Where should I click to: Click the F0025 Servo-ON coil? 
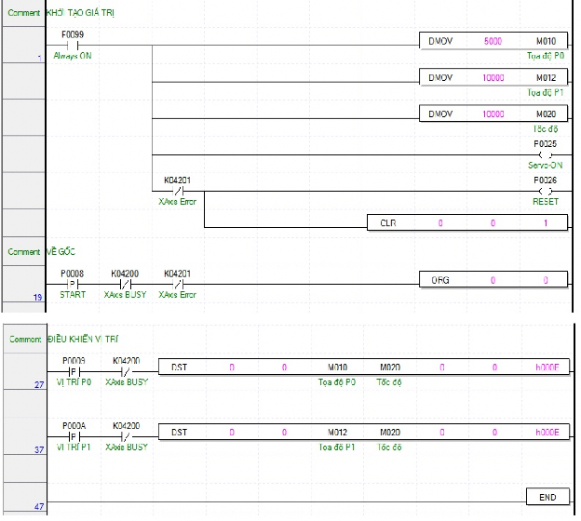tap(545, 154)
